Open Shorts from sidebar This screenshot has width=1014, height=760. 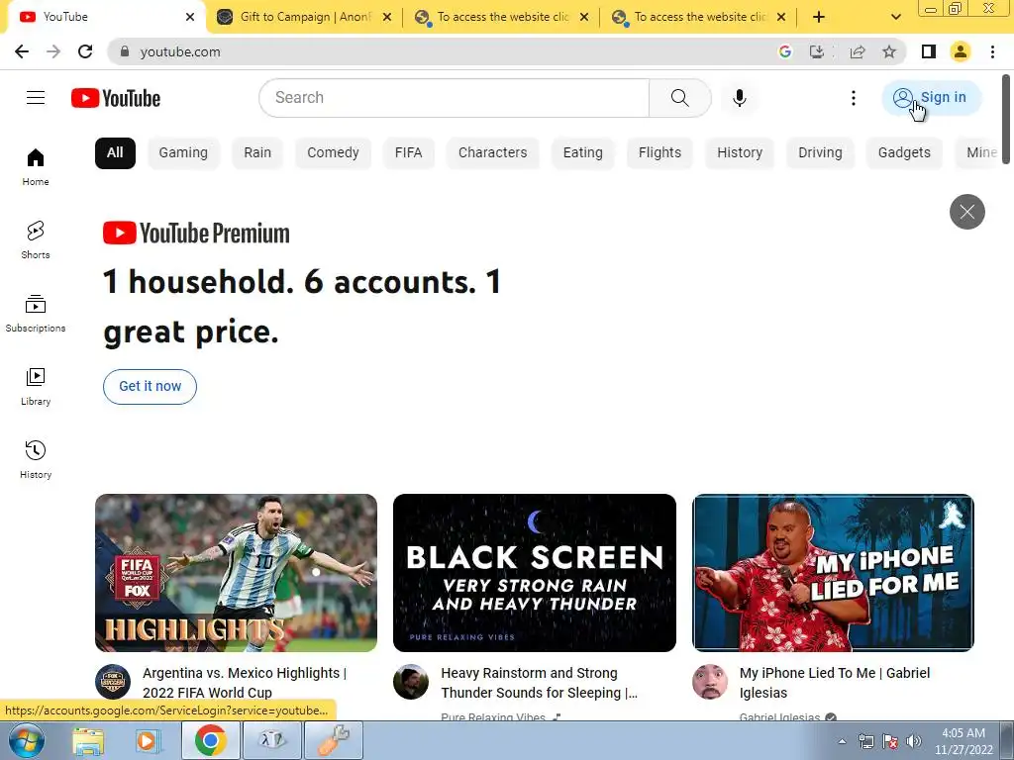click(36, 240)
